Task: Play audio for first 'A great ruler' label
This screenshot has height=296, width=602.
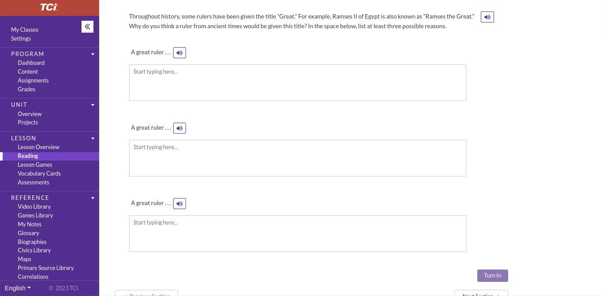Action: coord(179,53)
